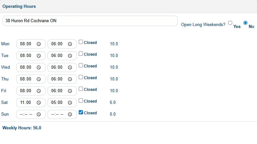The width and height of the screenshot is (257, 144).
Task: Click Sunday closing time clock icon
Action: pos(70,114)
